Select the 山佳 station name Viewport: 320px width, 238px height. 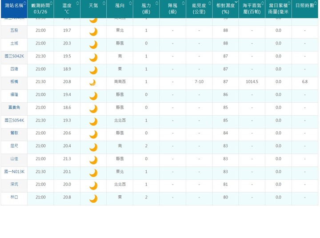14,158
